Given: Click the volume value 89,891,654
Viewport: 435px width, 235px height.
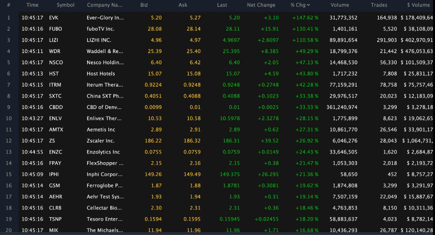Looking at the screenshot, I should pos(343,40).
